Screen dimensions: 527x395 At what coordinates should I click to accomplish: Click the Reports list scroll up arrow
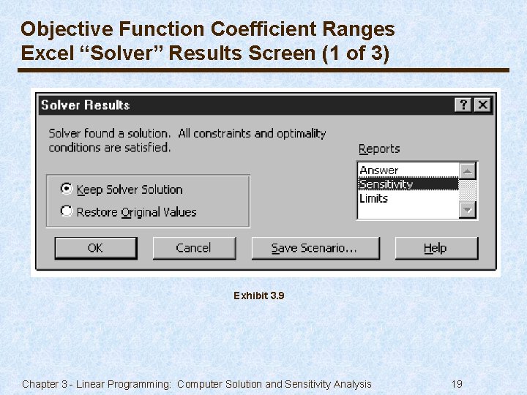point(468,171)
